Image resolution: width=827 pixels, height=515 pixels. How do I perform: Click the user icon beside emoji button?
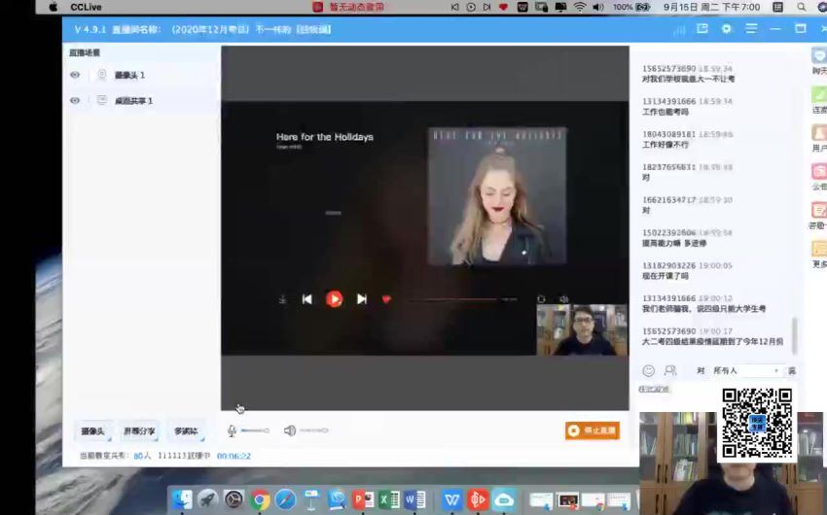point(670,371)
